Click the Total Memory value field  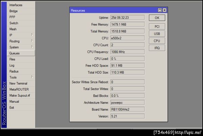click(128, 31)
